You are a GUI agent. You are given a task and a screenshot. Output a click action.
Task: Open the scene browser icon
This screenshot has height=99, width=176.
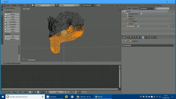(x=57, y=5)
